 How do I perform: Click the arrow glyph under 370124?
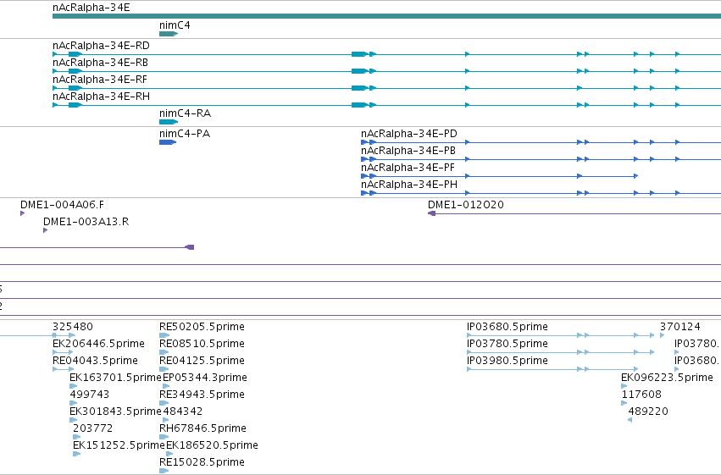(663, 335)
